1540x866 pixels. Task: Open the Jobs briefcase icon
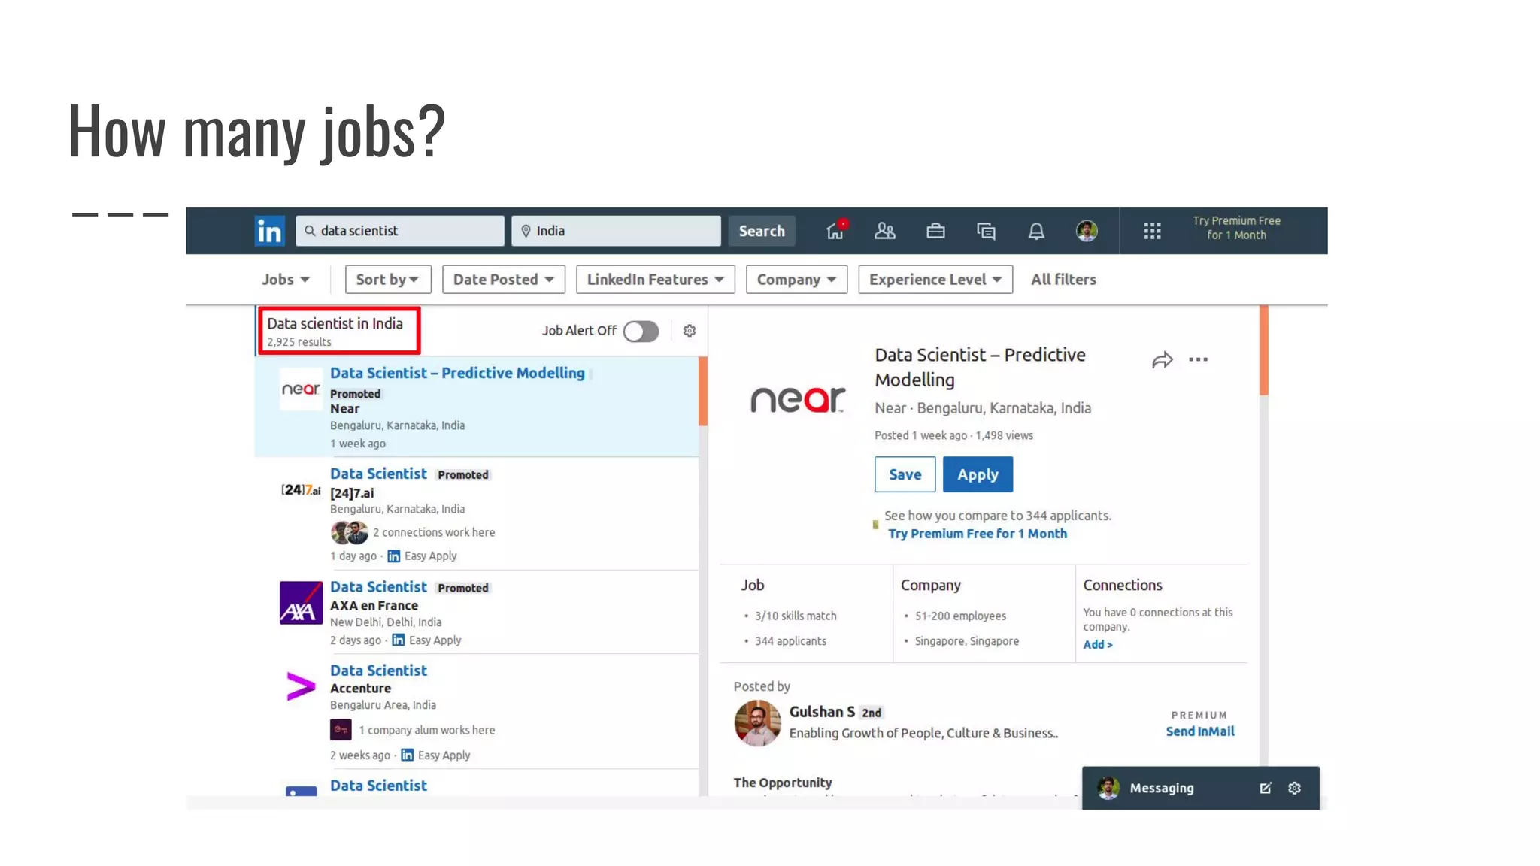935,231
